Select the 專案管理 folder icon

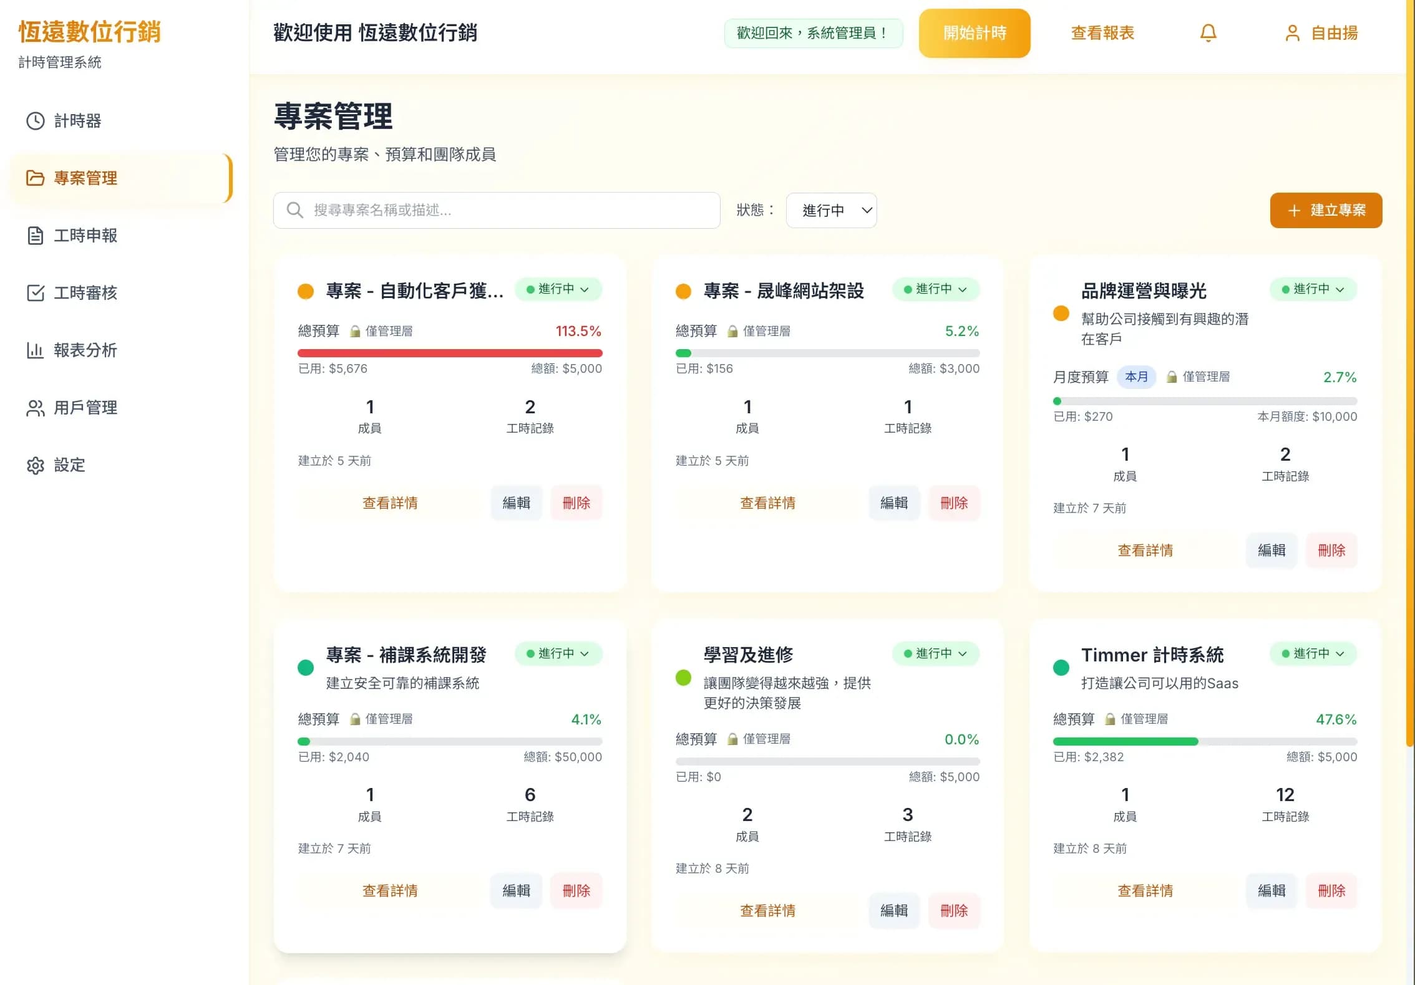coord(36,178)
